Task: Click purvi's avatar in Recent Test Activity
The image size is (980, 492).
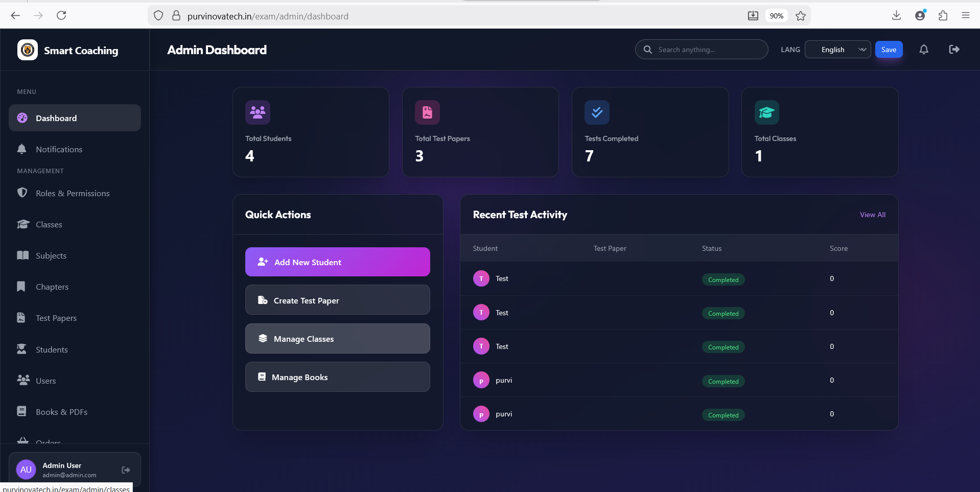Action: click(481, 380)
